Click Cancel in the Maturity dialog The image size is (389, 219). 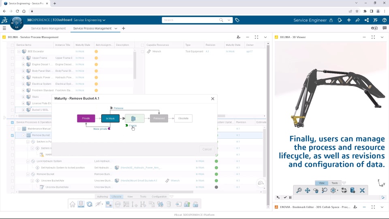point(207,149)
